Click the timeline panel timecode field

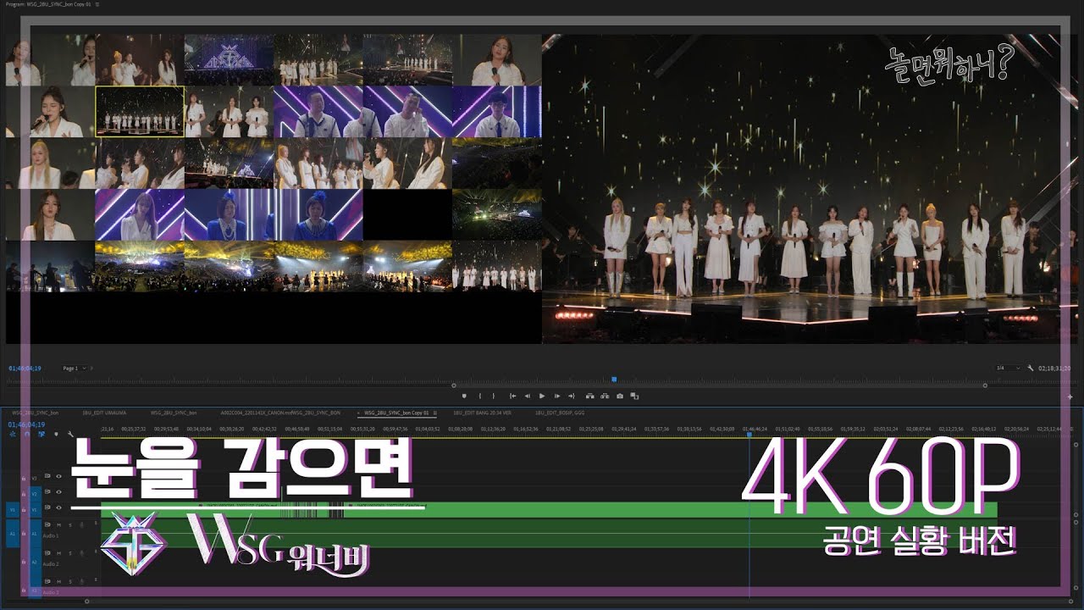pyautogui.click(x=26, y=424)
